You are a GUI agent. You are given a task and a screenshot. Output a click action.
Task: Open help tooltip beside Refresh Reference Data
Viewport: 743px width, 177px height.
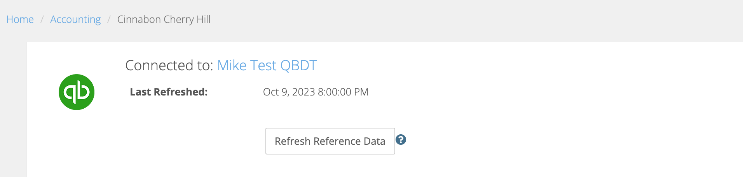click(401, 140)
